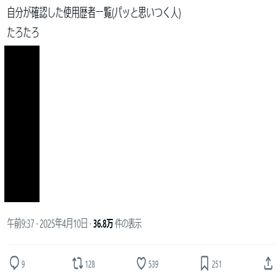This screenshot has height=280, width=280.
Task: Repost using the retweet arrows icon
Action: (77, 264)
